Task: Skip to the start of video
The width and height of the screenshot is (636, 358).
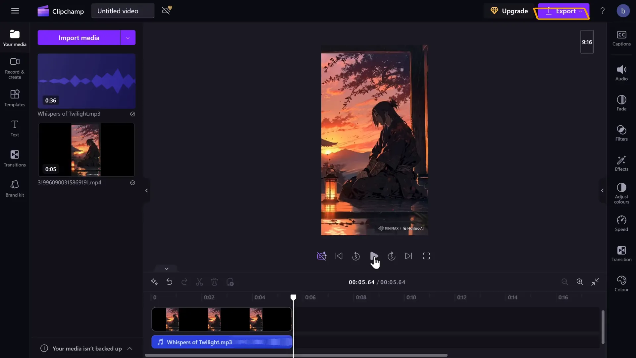Action: (x=339, y=256)
